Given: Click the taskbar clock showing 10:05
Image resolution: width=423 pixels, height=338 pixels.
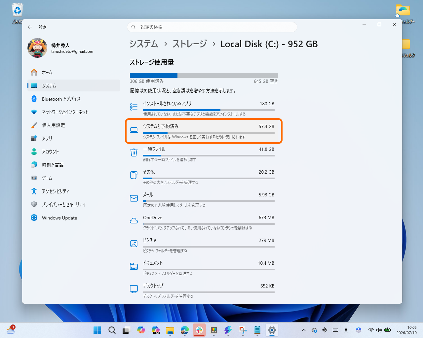Looking at the screenshot, I should 406,330.
